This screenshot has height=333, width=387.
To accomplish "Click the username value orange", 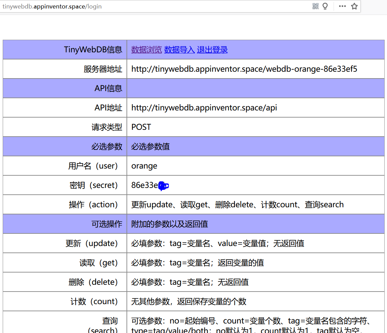I will coord(144,166).
